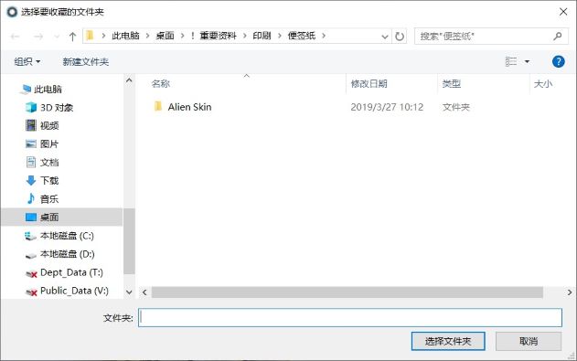This screenshot has width=577, height=361.
Task: Click the Forward navigation arrow
Action: pyautogui.click(x=38, y=36)
